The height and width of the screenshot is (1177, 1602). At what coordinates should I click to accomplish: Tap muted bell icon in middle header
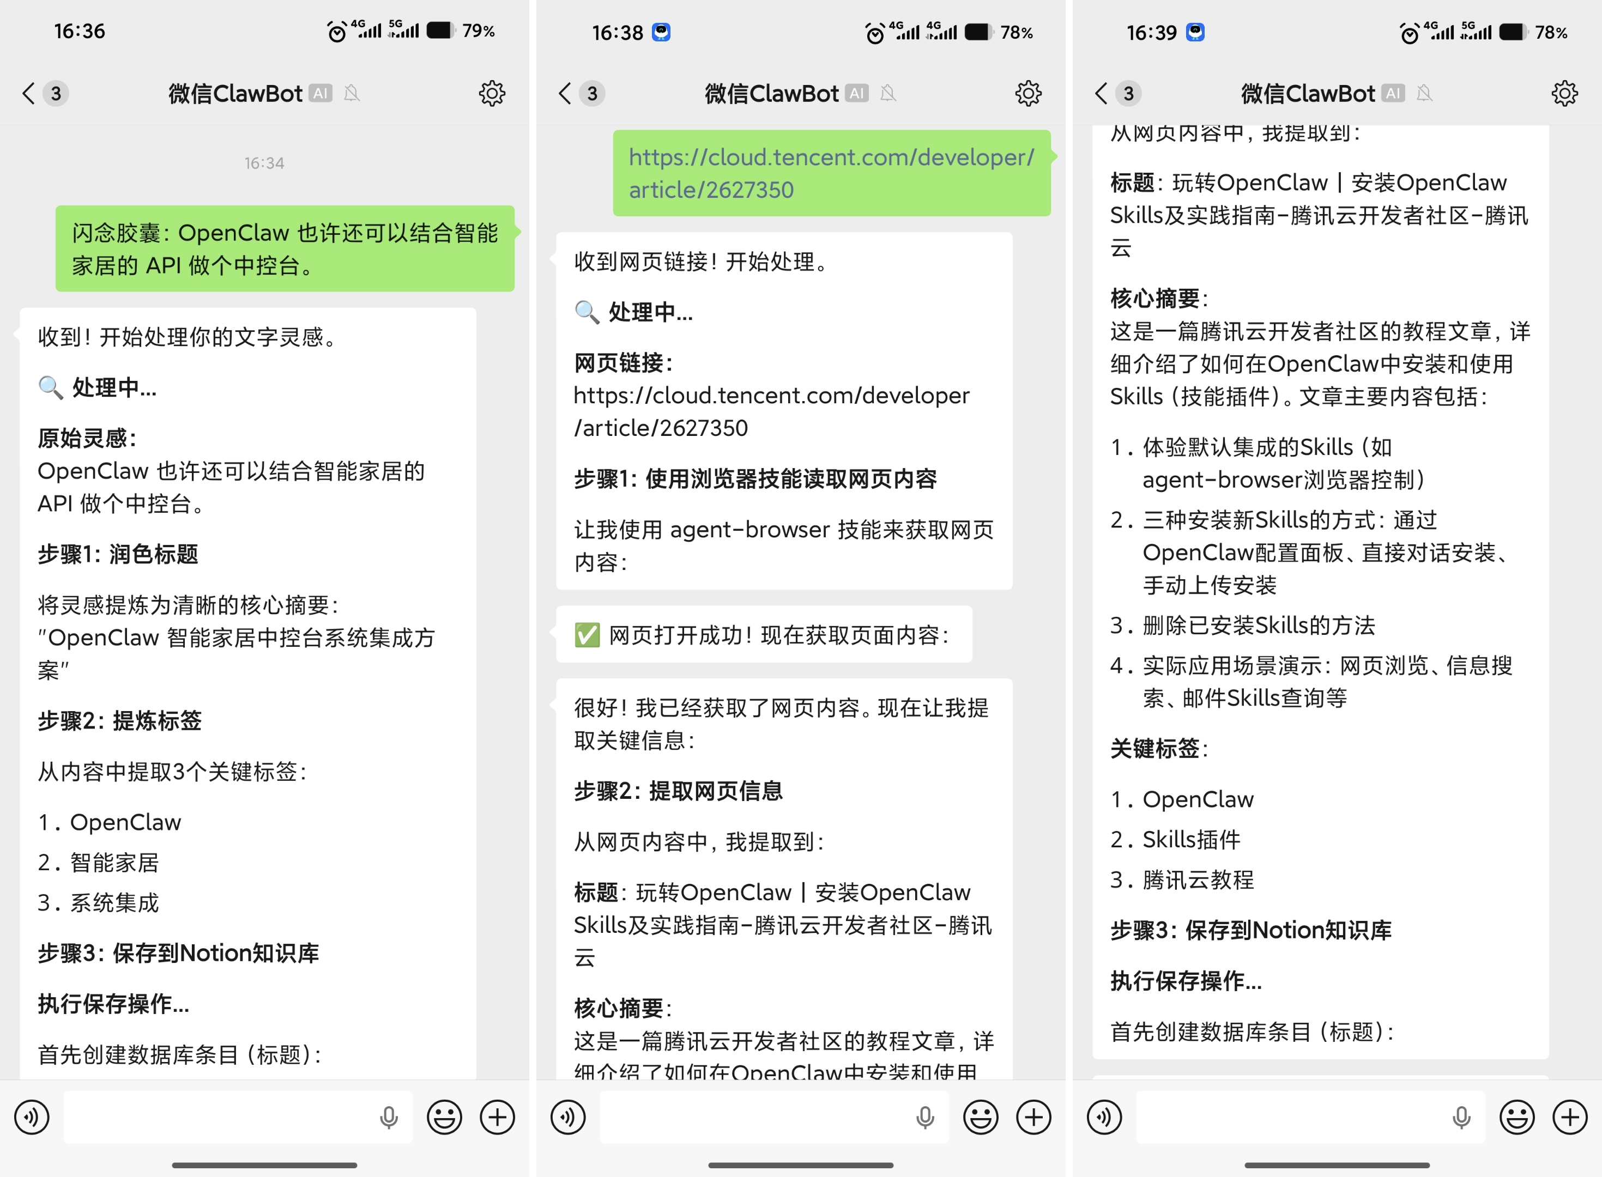[x=888, y=93]
